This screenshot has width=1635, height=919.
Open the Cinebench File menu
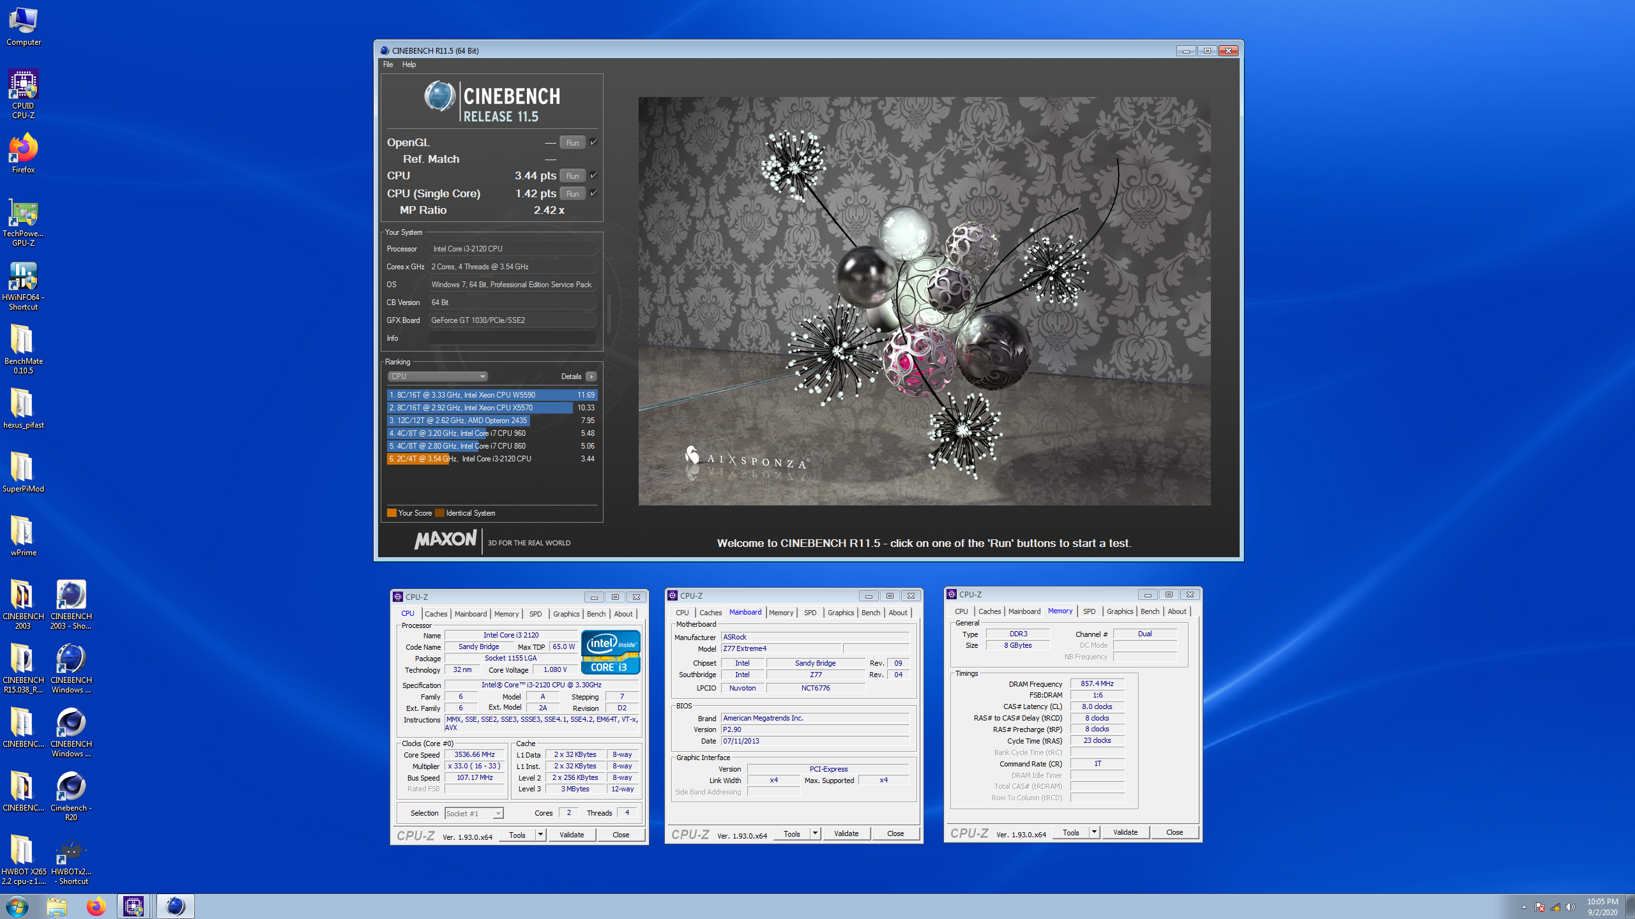pyautogui.click(x=388, y=64)
